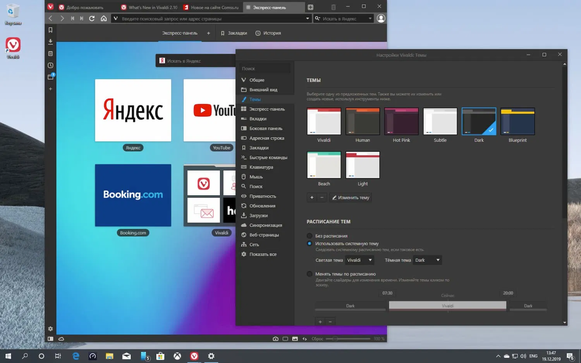Viewport: 581px width, 363px height.
Task: Capture page with camera icon
Action: click(x=275, y=339)
